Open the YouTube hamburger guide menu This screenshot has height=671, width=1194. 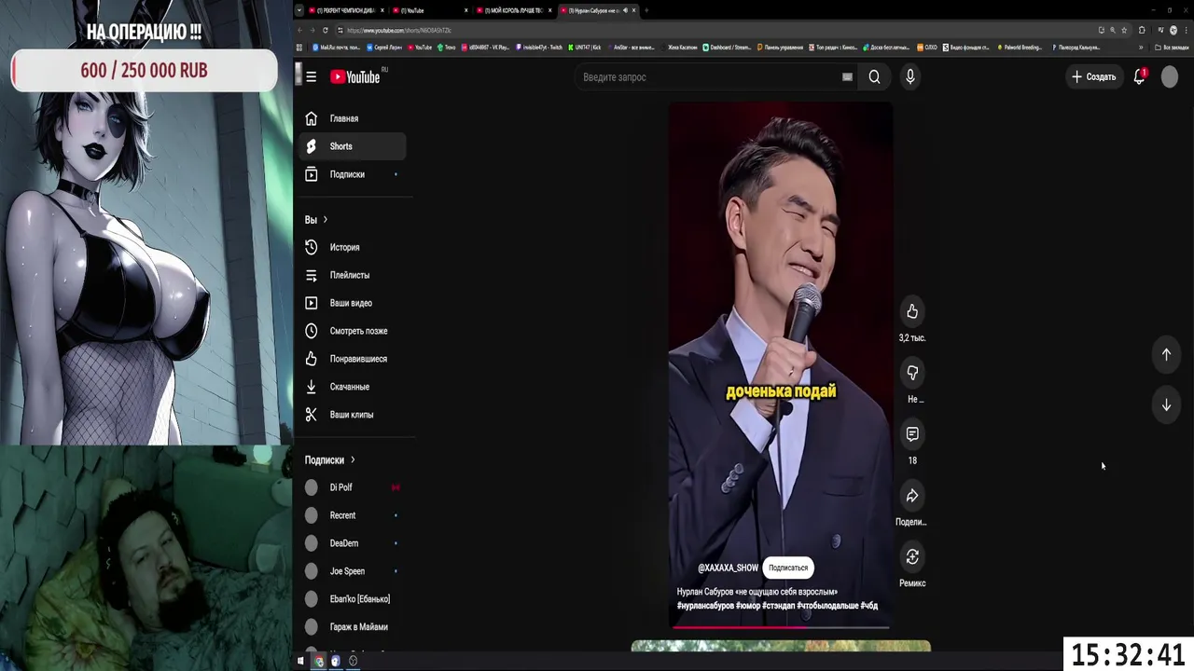click(x=311, y=77)
